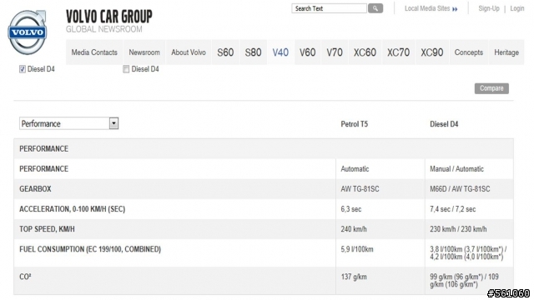Open the Local Media Sites link
Image resolution: width=534 pixels, height=300 pixels.
click(x=427, y=8)
